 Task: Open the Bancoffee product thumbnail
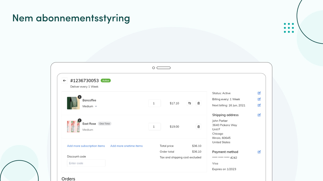pos(73,103)
